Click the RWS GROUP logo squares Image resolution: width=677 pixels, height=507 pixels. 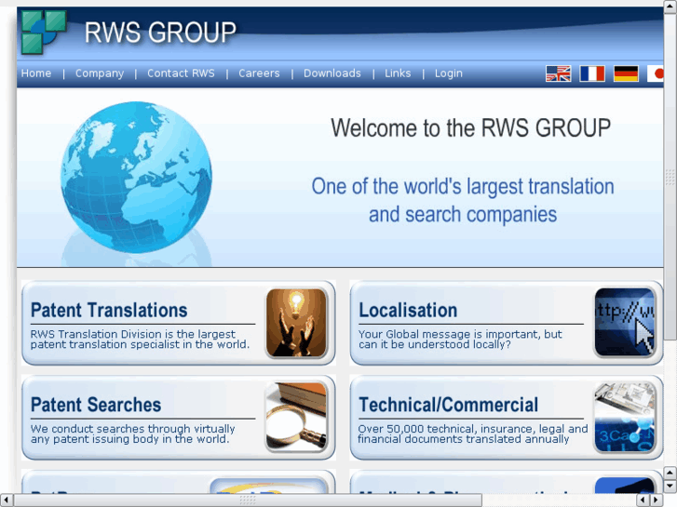pos(44,33)
